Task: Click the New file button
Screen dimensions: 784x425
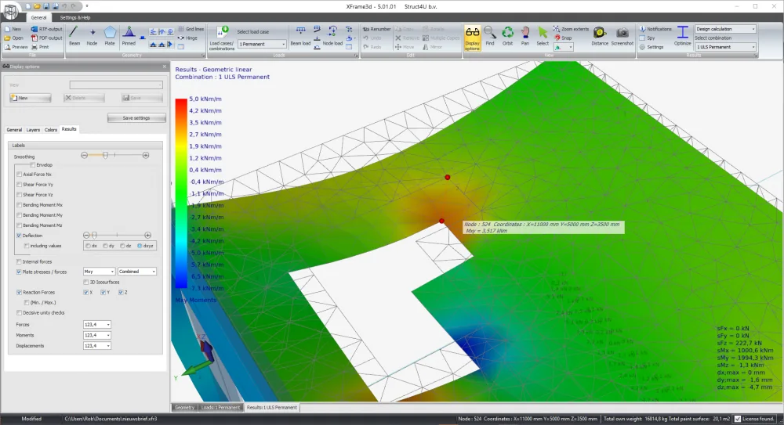Action: (x=13, y=29)
